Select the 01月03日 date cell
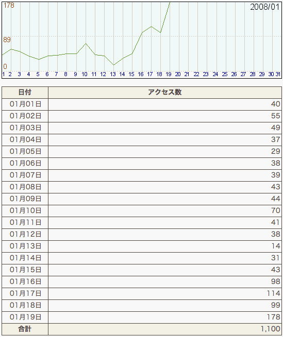This screenshot has height=337, width=283. click(x=25, y=128)
